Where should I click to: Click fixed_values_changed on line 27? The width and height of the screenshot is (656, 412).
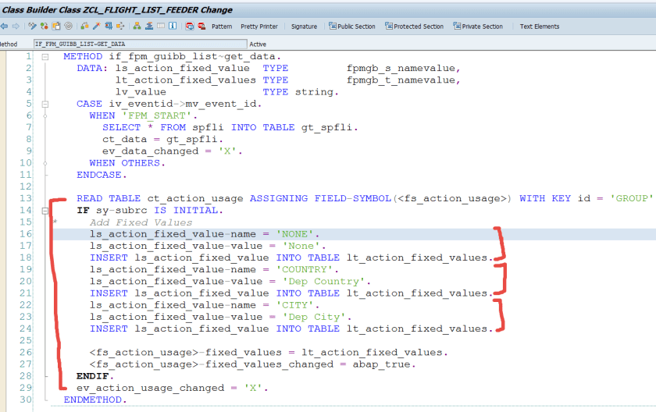pos(269,364)
